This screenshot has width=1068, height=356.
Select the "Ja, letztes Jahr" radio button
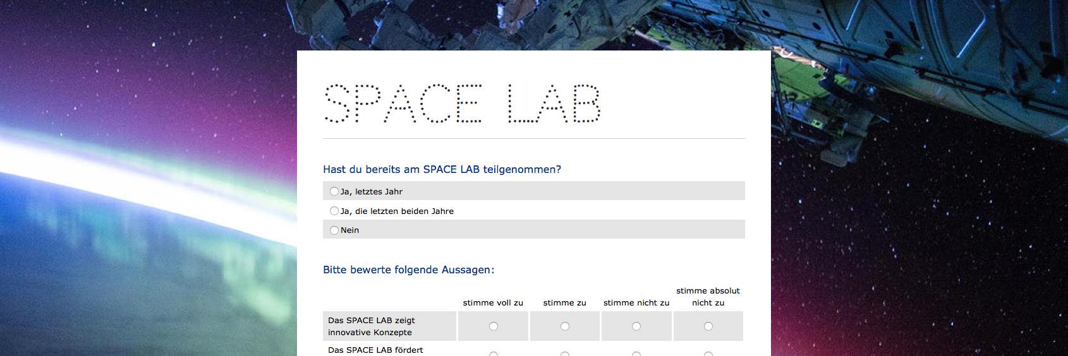334,191
